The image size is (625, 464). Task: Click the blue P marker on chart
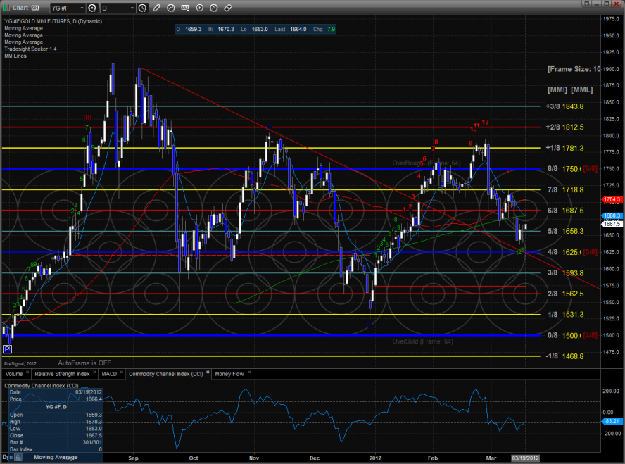click(8, 349)
